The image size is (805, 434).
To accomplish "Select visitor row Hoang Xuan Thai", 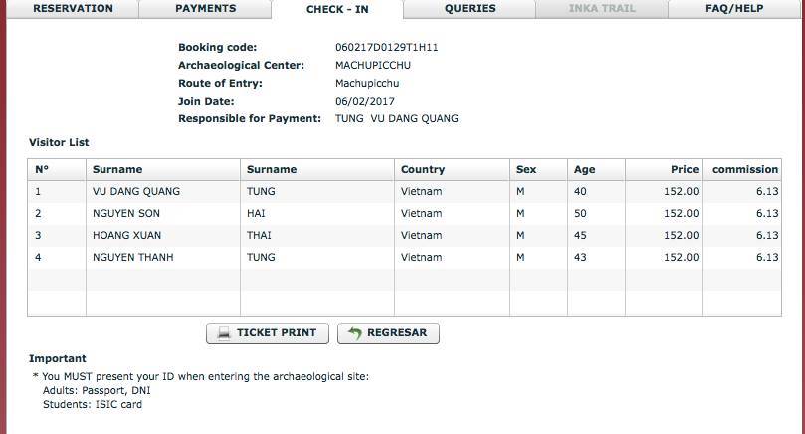I will pyautogui.click(x=405, y=235).
